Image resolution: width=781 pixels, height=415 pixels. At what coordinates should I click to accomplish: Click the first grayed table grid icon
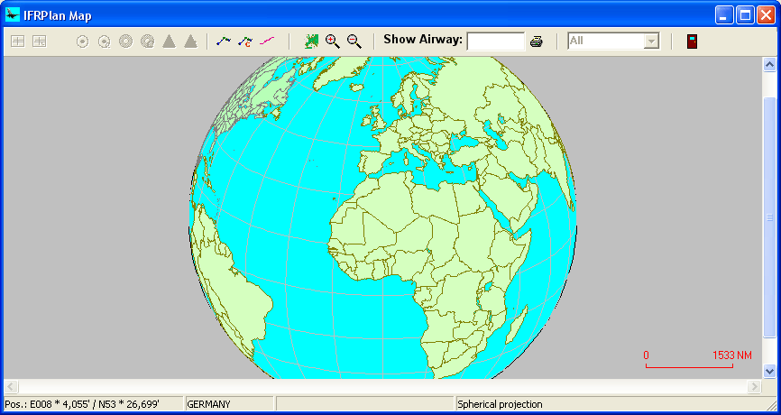tap(17, 41)
